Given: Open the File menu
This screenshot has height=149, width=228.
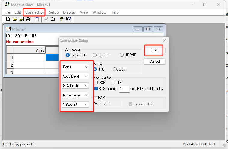Looking at the screenshot, I should 7,12.
